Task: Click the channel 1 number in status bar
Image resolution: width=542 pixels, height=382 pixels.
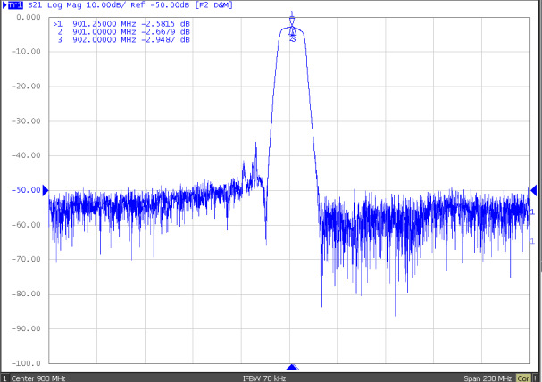Action: point(4,378)
